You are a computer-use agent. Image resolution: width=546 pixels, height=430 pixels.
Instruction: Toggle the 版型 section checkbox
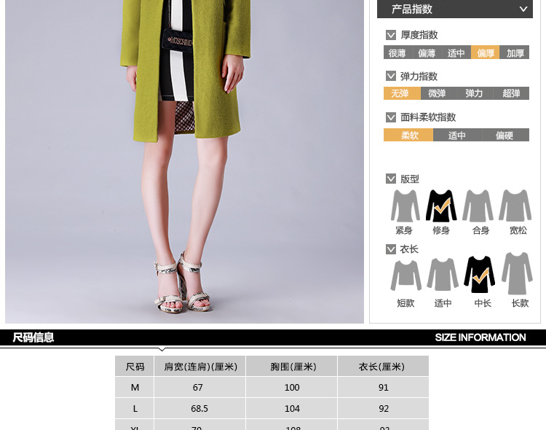(391, 179)
